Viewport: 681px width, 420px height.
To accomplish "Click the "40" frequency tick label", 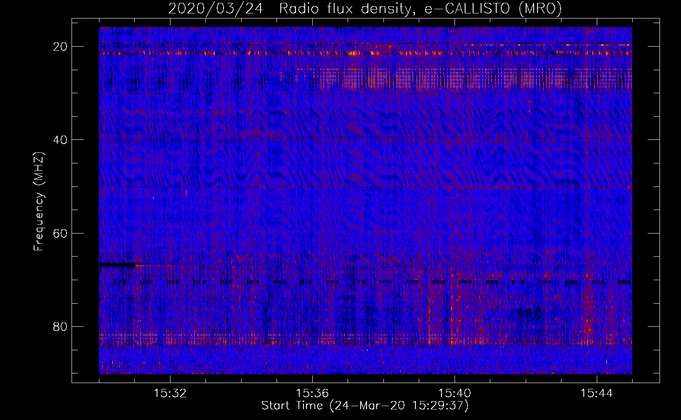I will click(x=61, y=139).
